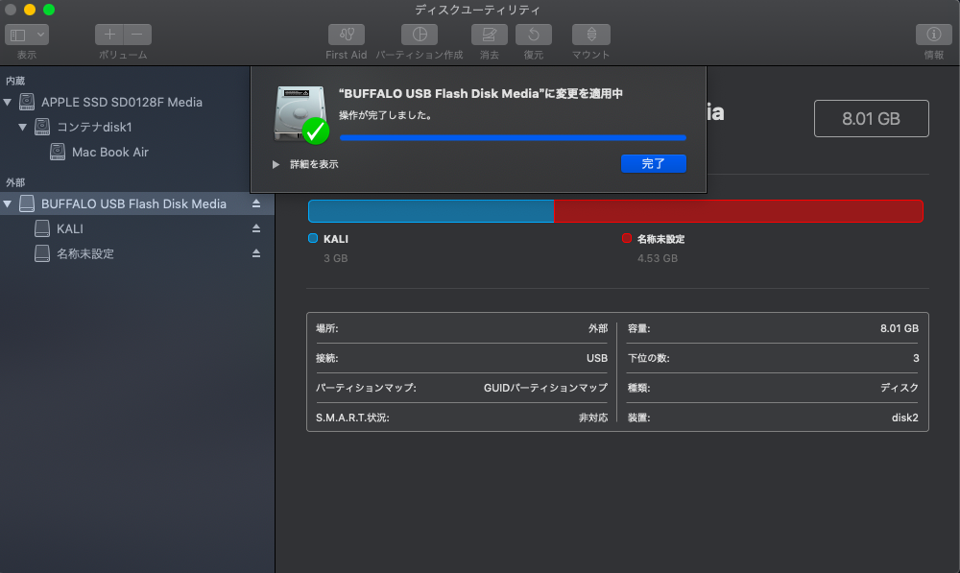Click the 非対応 S.M.A.R.T. status value
Image resolution: width=960 pixels, height=573 pixels.
click(593, 418)
